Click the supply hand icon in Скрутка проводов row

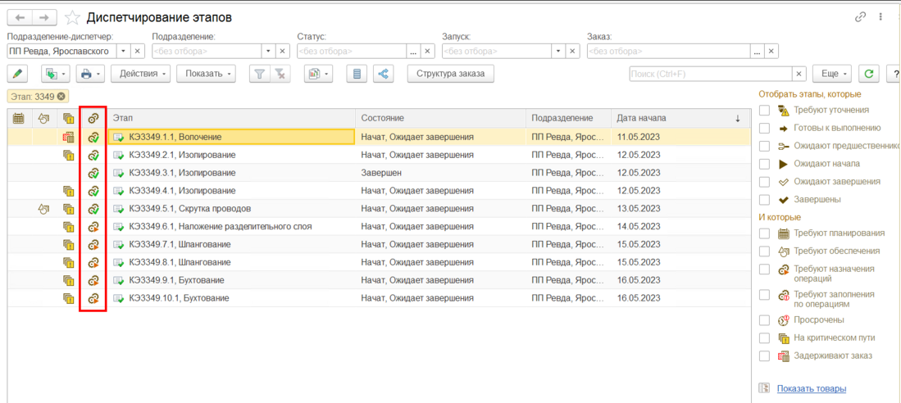coord(43,208)
